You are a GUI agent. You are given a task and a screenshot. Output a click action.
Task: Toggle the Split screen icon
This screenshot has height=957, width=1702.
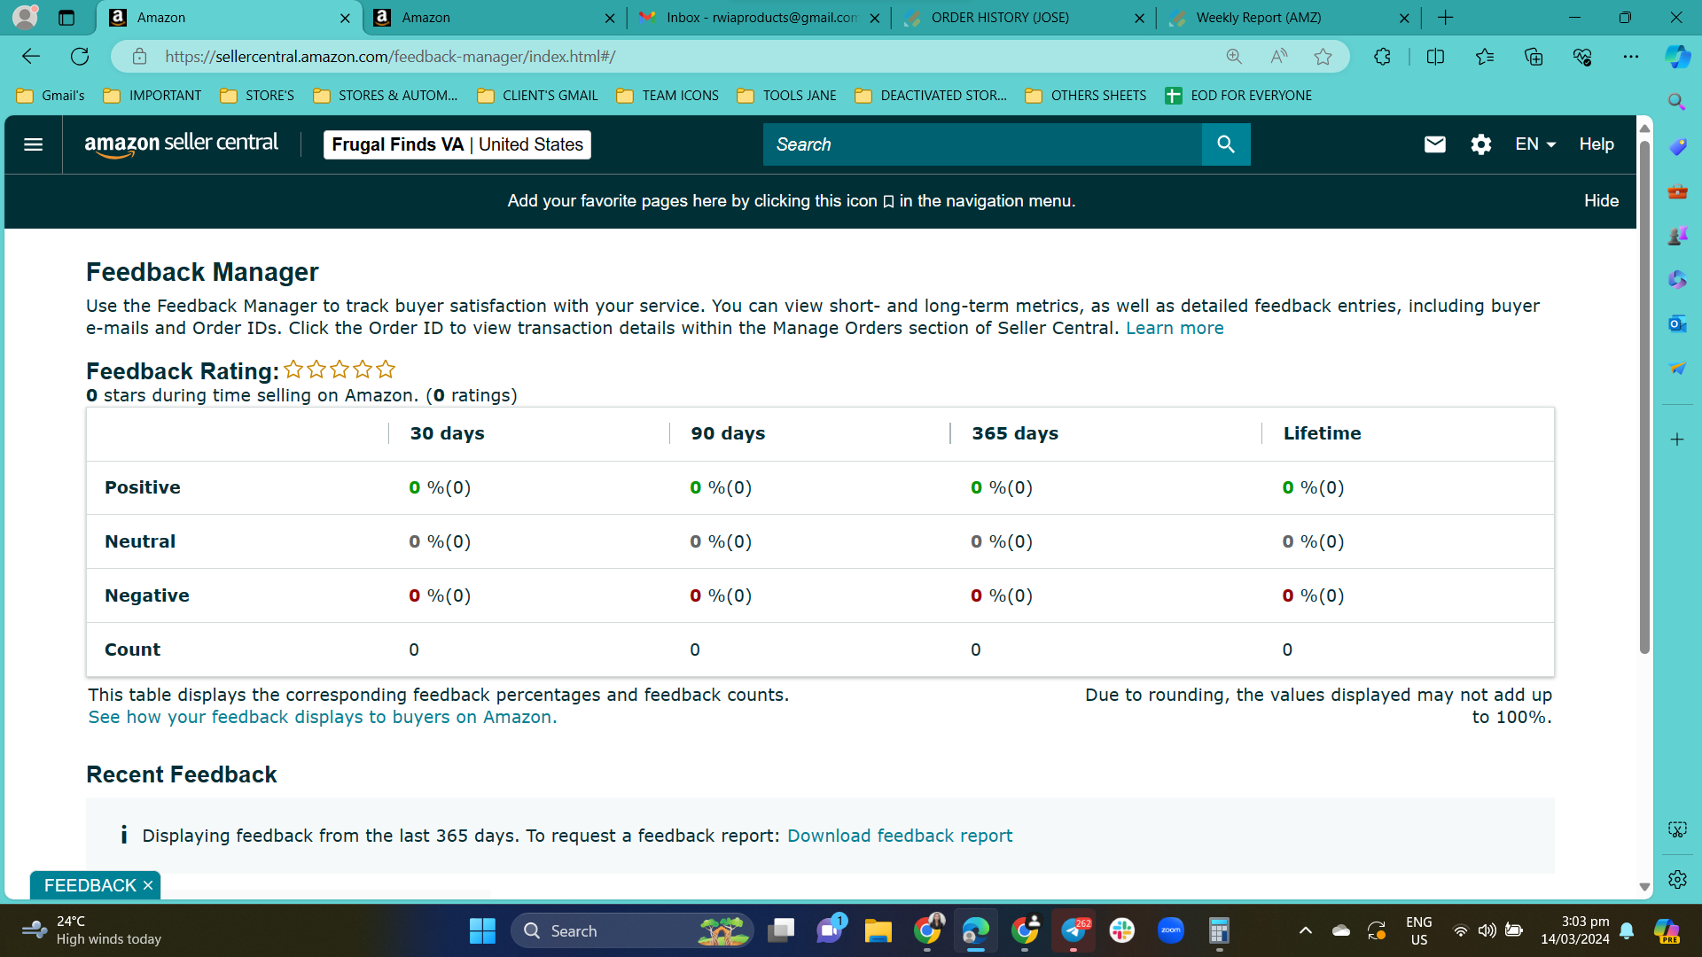1435,57
